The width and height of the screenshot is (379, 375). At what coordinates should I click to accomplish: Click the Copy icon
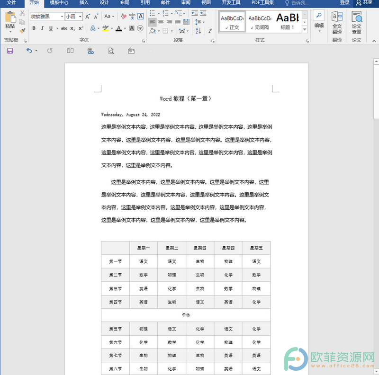pos(22,22)
